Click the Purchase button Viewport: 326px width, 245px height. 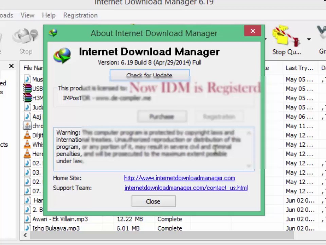(x=162, y=116)
